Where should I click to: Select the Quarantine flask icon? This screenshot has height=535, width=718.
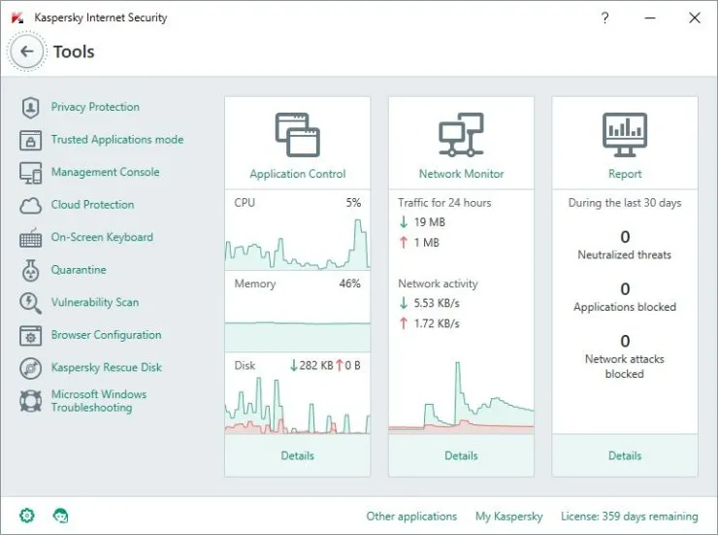31,271
